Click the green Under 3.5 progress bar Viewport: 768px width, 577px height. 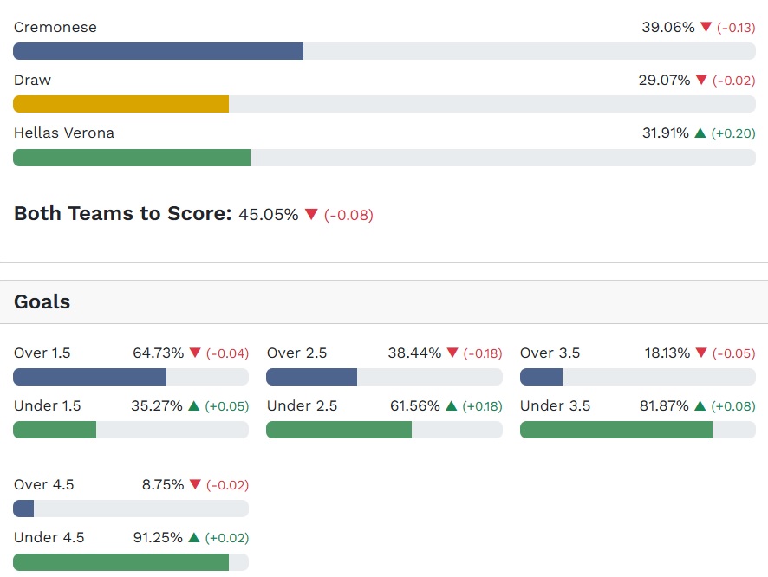[615, 430]
